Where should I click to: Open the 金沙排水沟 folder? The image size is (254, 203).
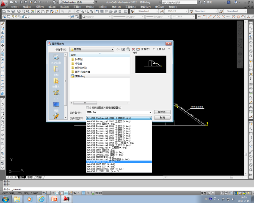tap(79, 68)
